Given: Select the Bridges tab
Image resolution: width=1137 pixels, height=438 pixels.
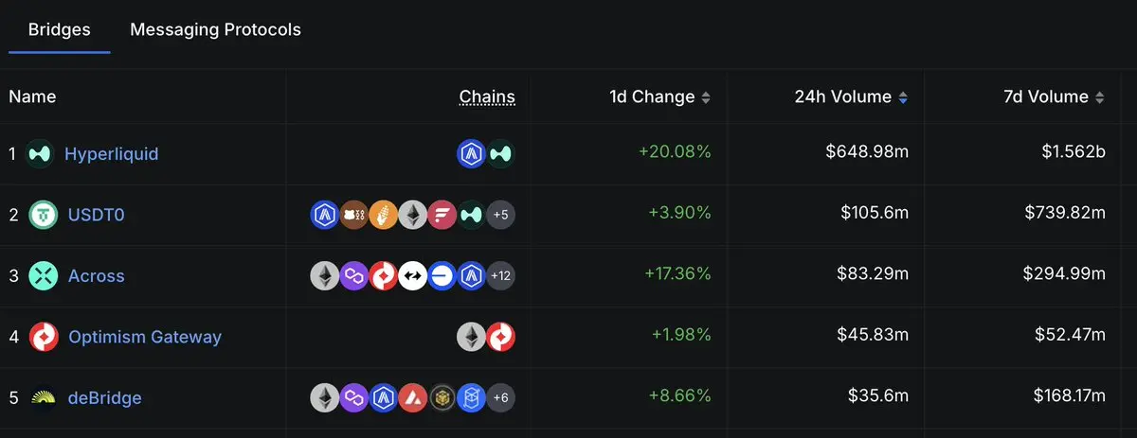Looking at the screenshot, I should coord(60,29).
